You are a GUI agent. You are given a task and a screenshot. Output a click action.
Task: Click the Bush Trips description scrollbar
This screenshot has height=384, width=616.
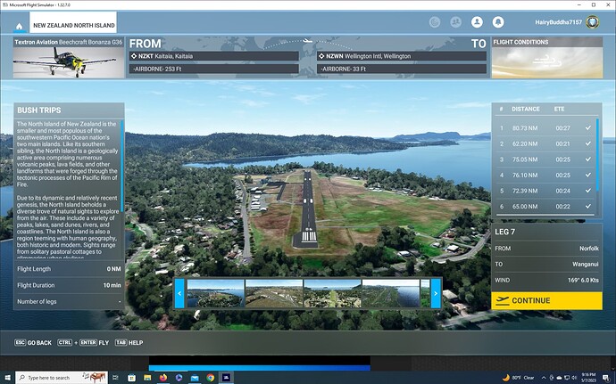(121, 167)
